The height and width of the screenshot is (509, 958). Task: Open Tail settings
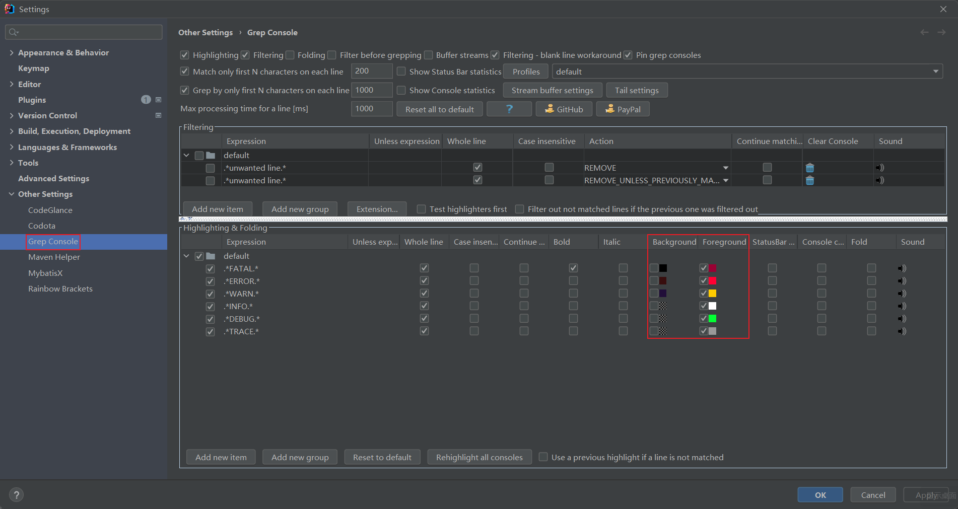pos(637,90)
